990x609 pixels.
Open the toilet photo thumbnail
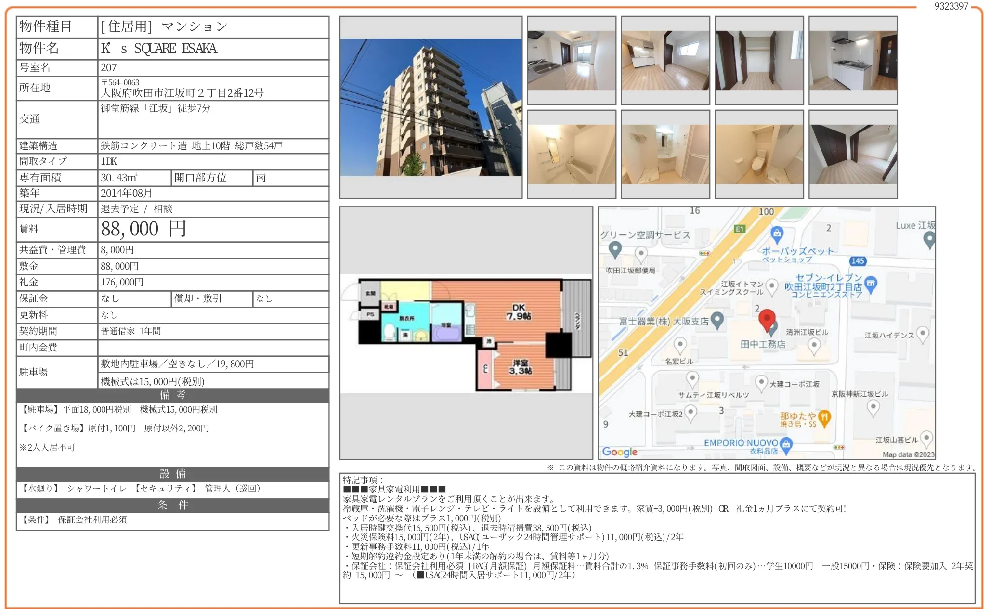[759, 154]
